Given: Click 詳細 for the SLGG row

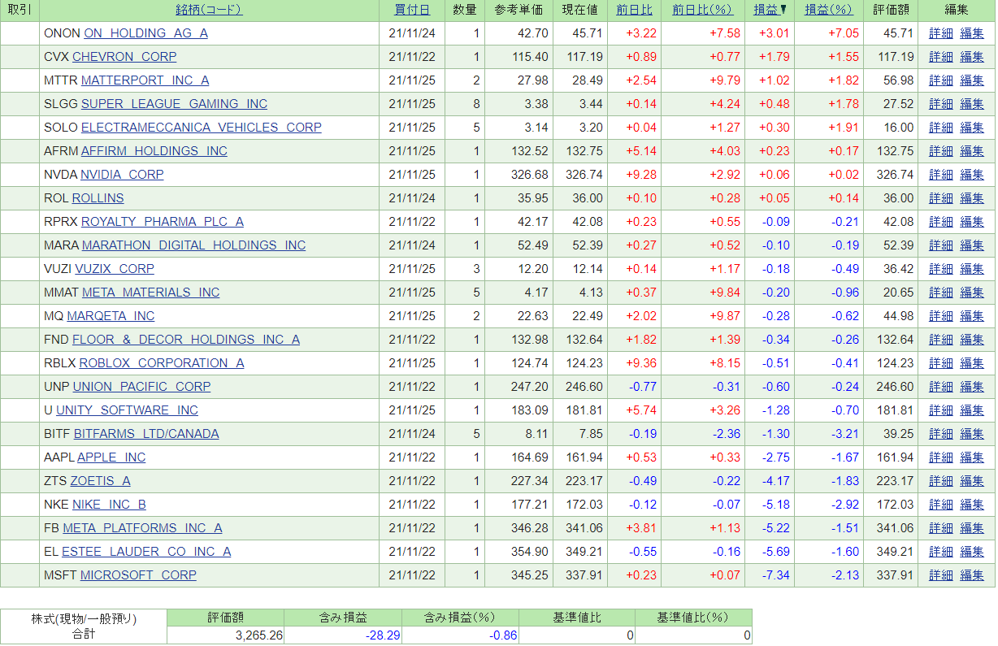Looking at the screenshot, I should coord(941,104).
